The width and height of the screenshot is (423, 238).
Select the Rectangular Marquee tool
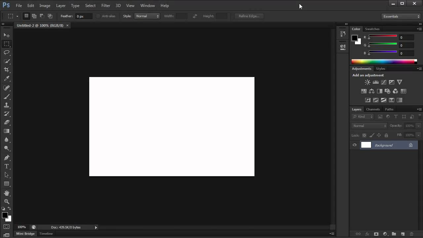coord(7,44)
